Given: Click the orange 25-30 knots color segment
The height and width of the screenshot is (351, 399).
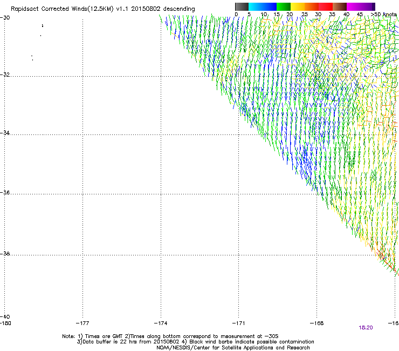Looking at the screenshot, I should pyautogui.click(x=312, y=6).
